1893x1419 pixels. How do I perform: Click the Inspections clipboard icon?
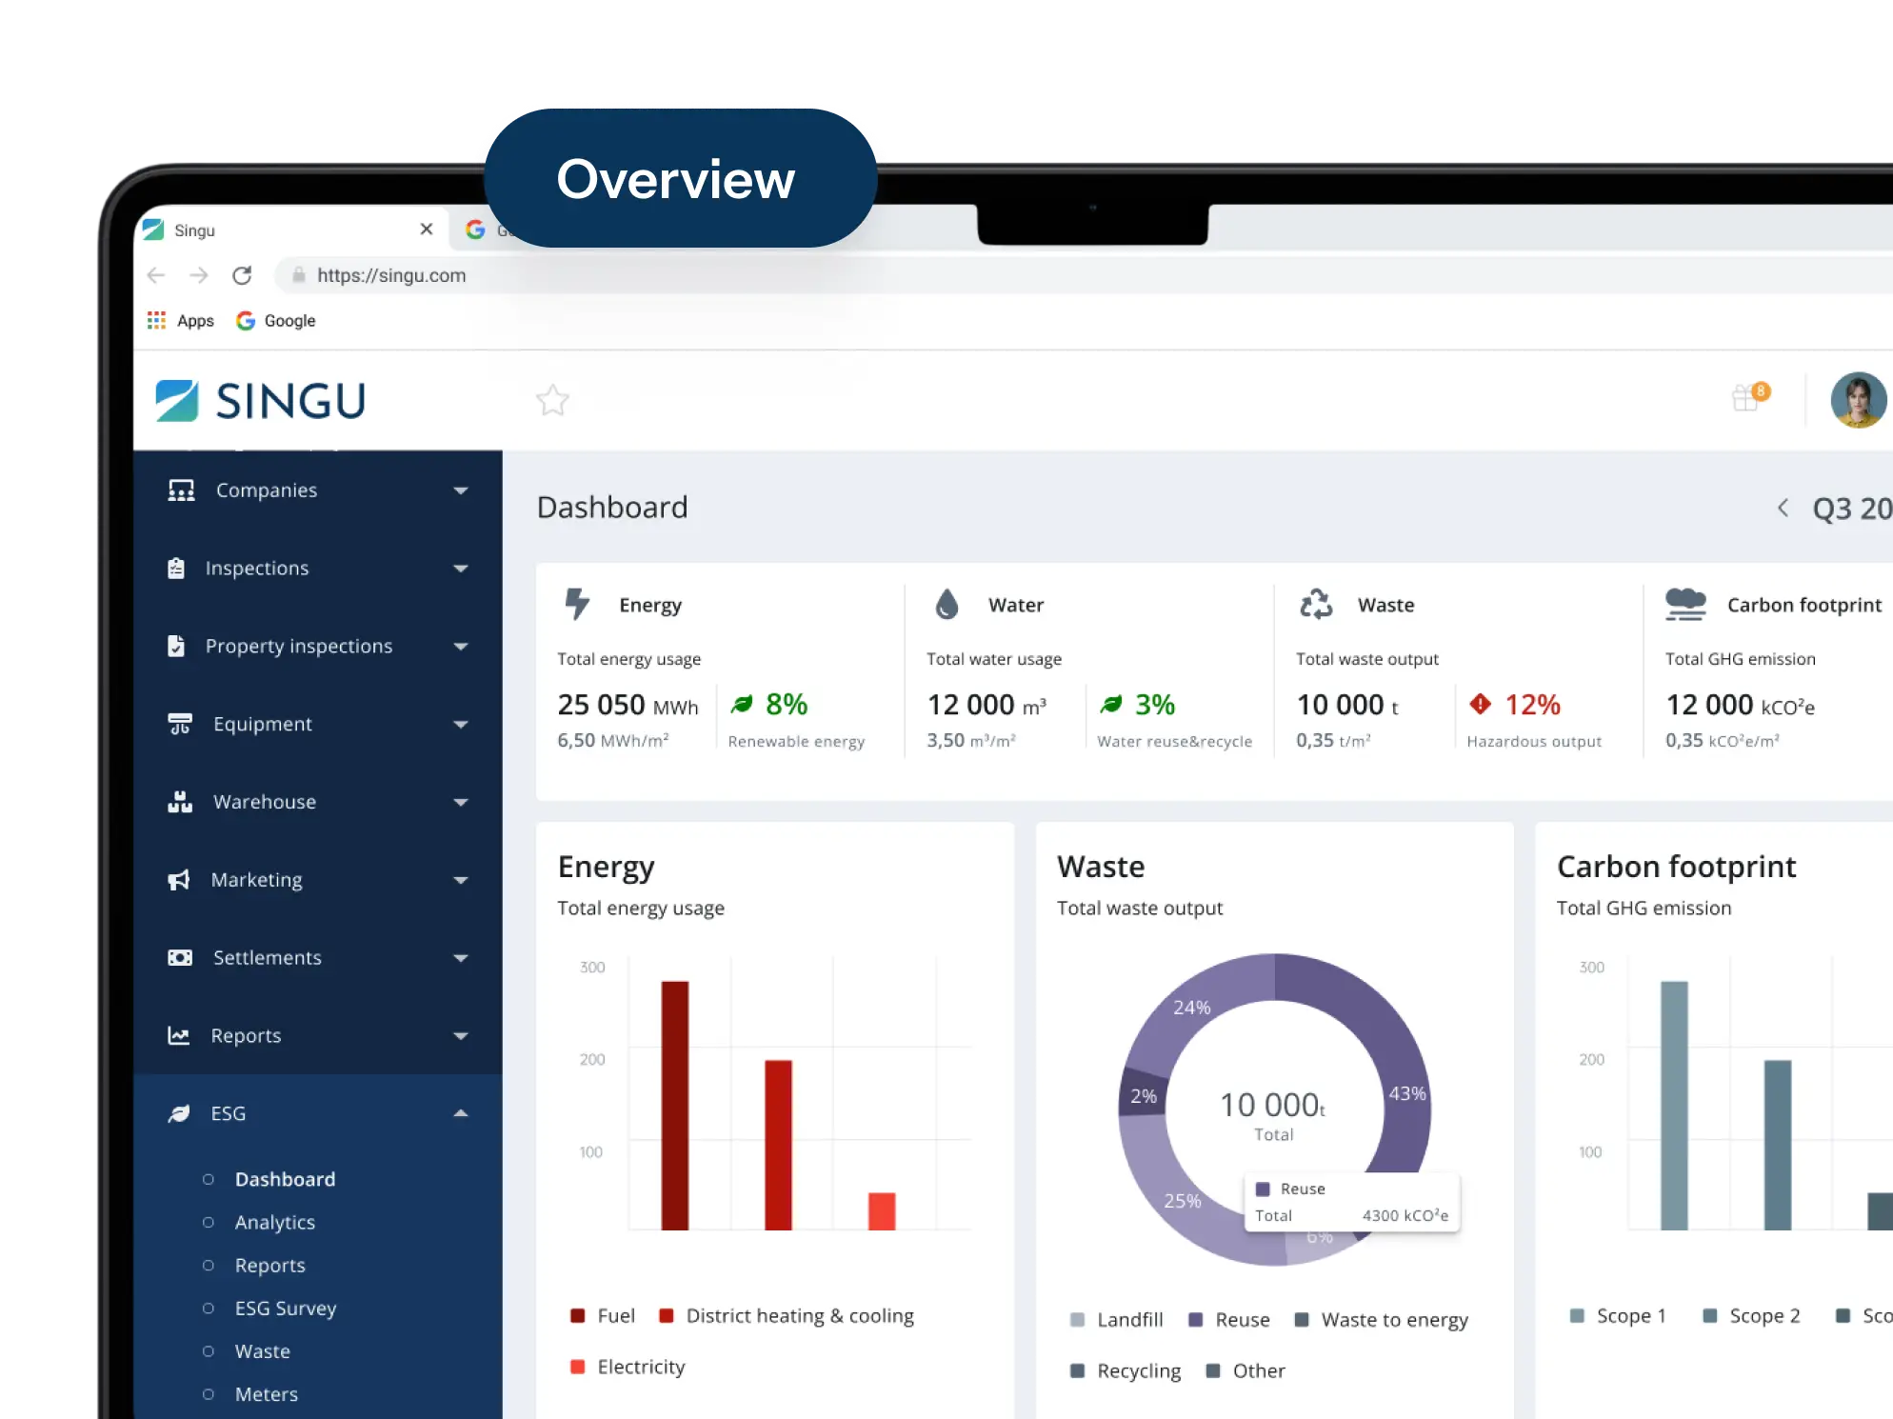point(176,569)
